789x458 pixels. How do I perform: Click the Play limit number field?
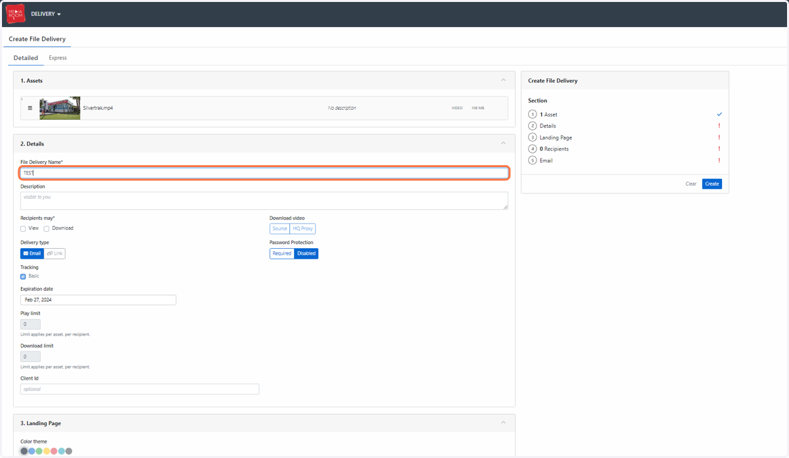pyautogui.click(x=30, y=324)
